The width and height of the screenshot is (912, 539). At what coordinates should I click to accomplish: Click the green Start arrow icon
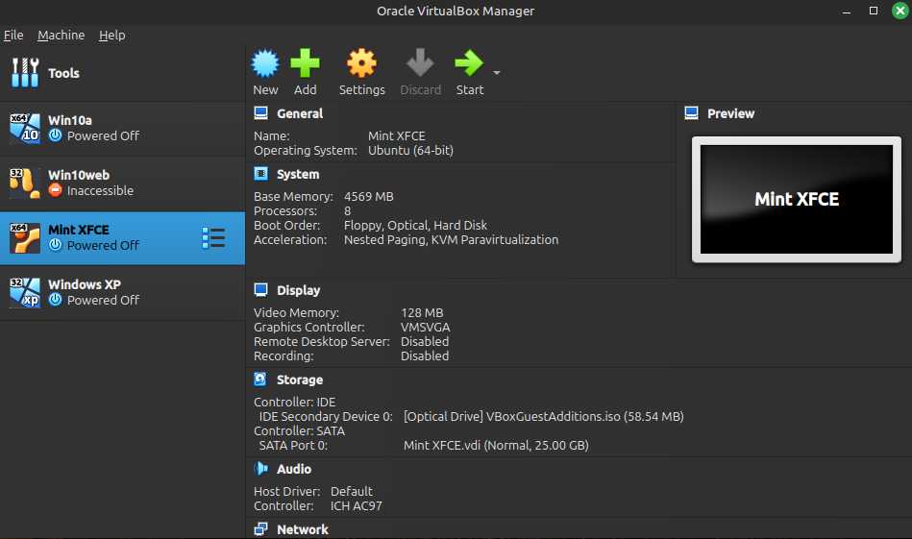pyautogui.click(x=469, y=64)
